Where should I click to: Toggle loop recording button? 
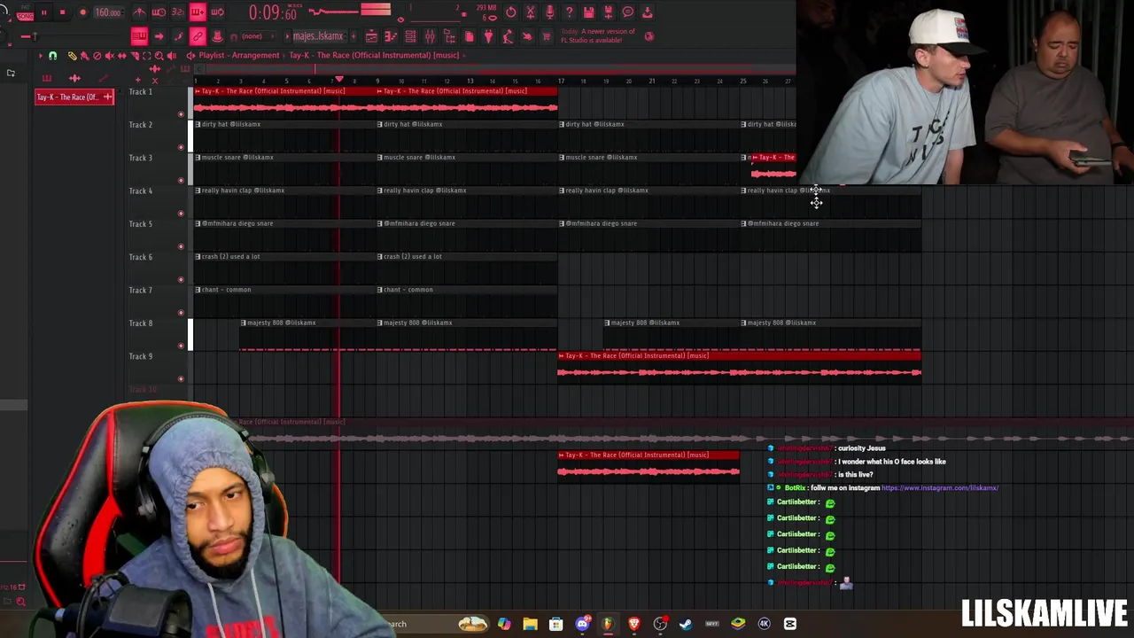(217, 12)
